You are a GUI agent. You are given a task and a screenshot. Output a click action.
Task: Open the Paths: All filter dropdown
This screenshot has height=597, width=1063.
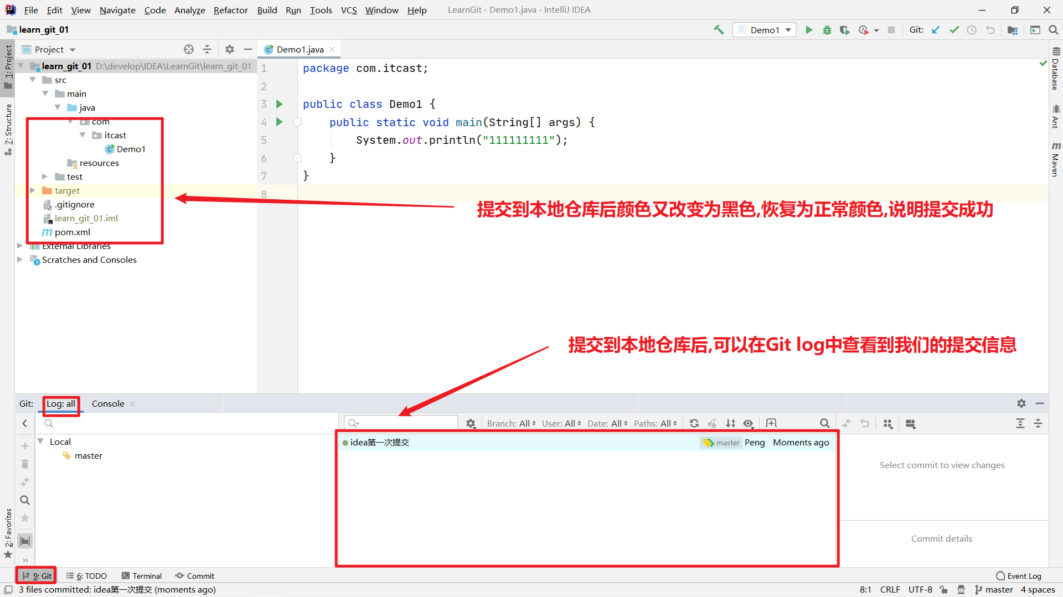click(656, 423)
